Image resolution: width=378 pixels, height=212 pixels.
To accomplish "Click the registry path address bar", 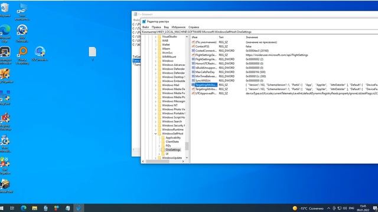I will (x=260, y=32).
